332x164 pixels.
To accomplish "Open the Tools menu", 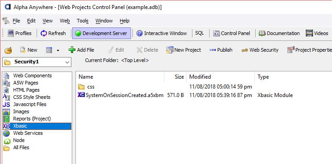I will [x=82, y=21].
